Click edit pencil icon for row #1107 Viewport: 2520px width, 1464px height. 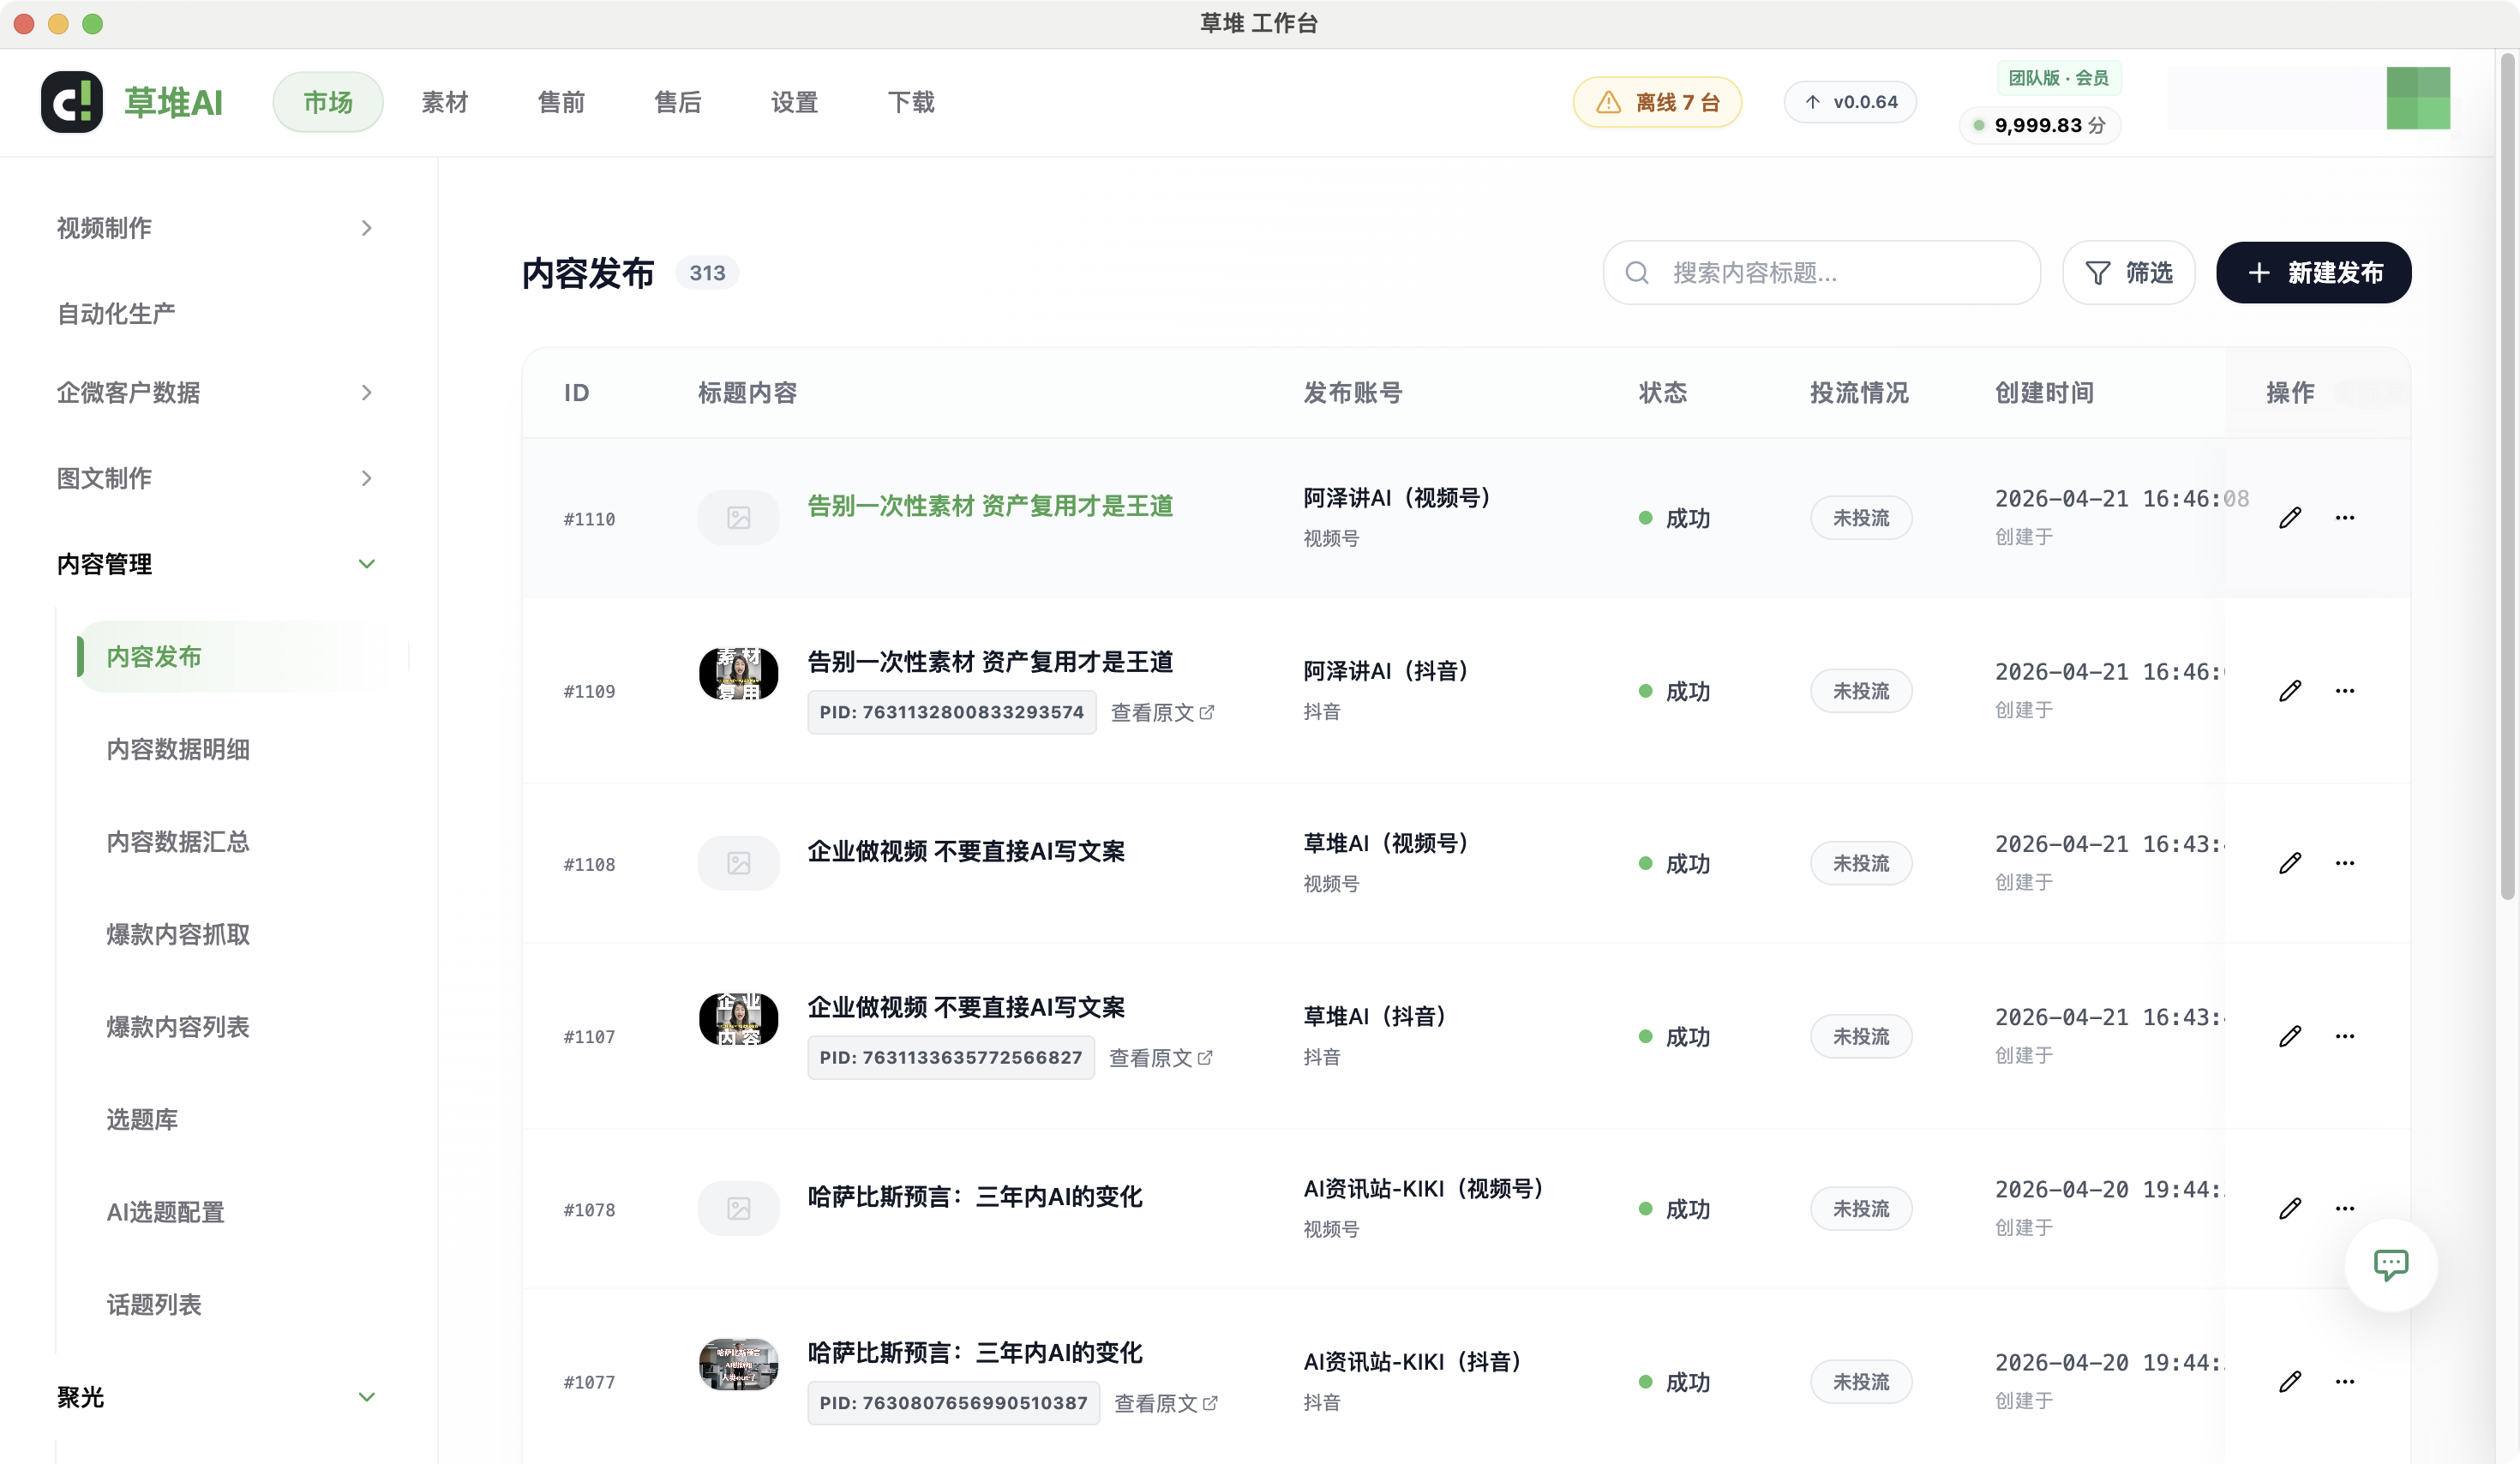tap(2290, 1036)
